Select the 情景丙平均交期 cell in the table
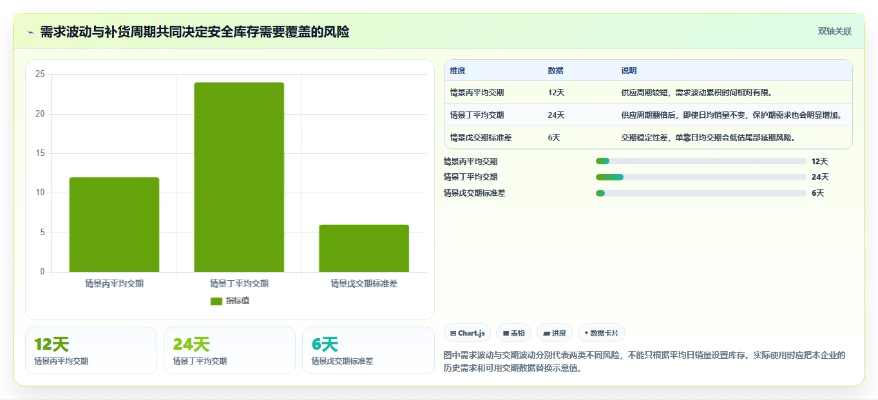 tap(477, 93)
